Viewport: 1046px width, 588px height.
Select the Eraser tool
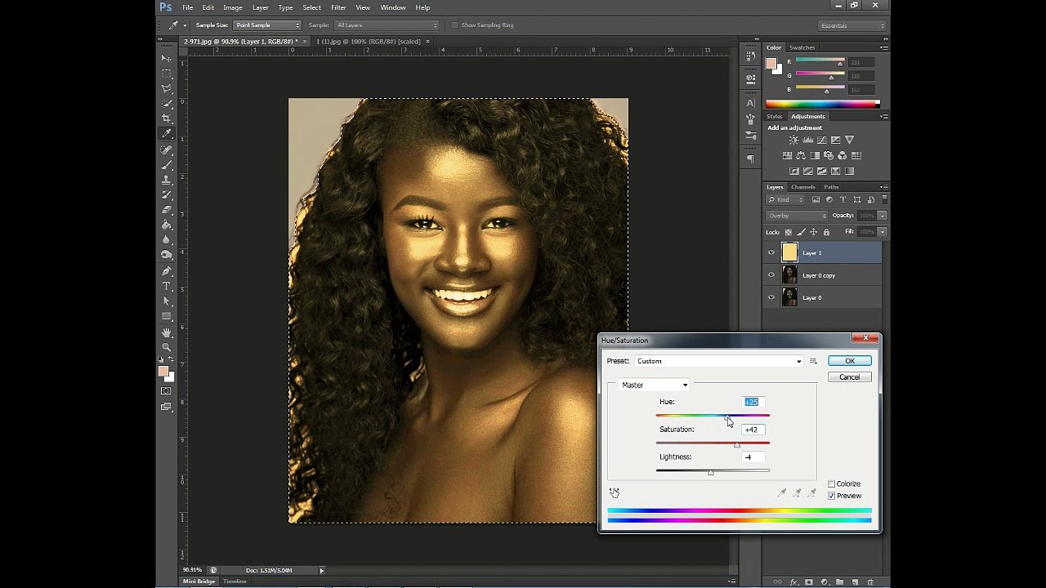click(167, 210)
